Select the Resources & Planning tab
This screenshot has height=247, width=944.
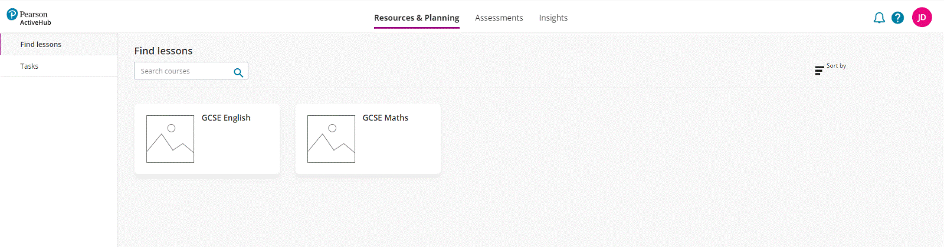point(417,18)
